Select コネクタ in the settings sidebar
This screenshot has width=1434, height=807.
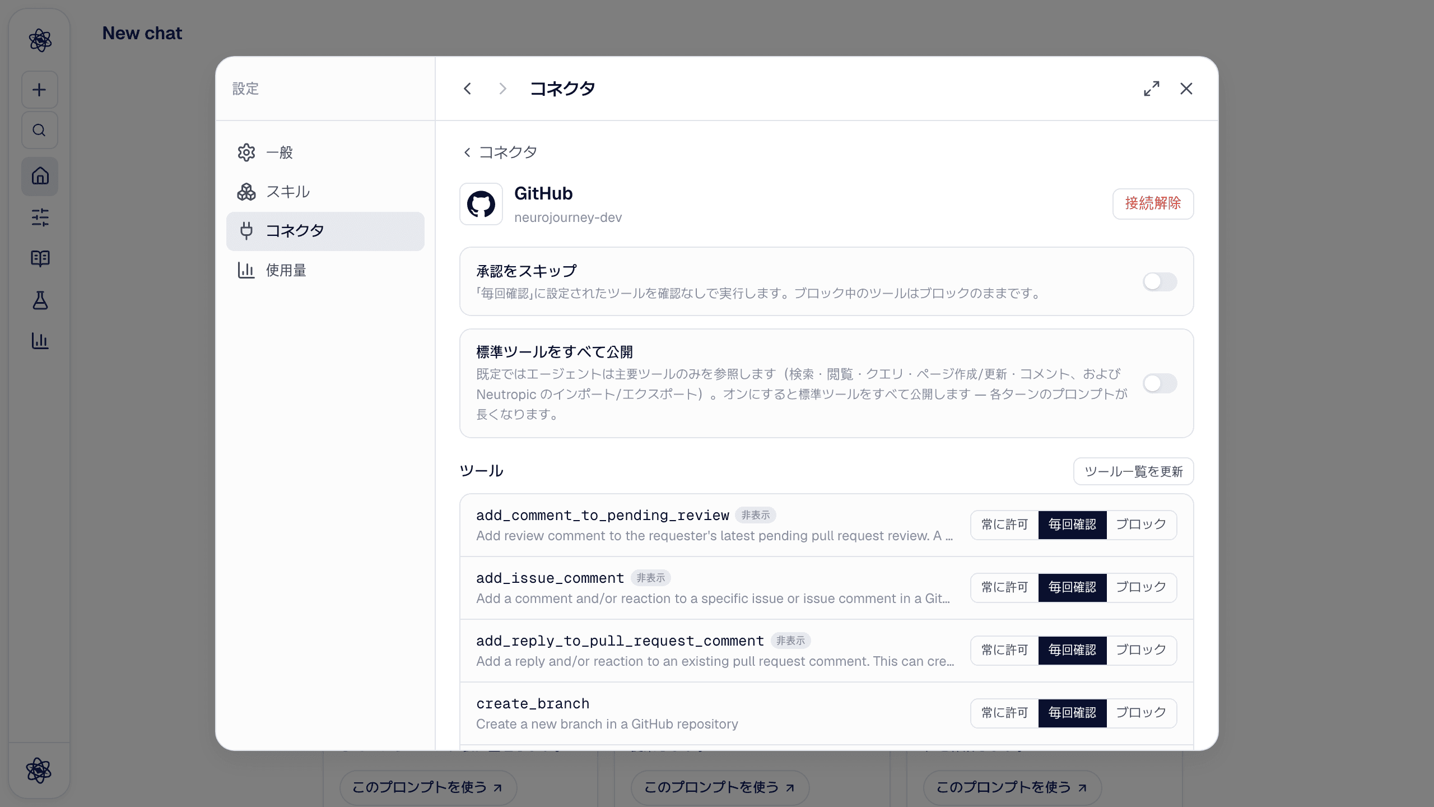tap(325, 231)
